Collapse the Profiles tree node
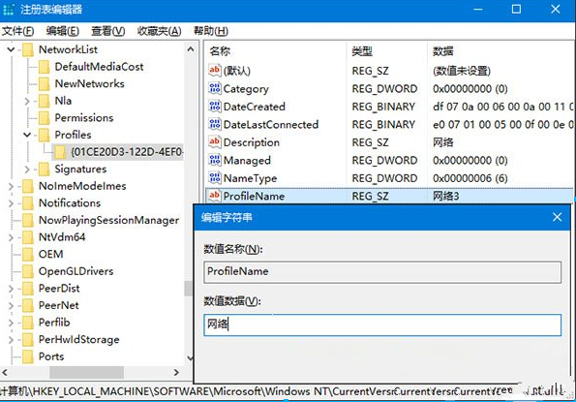The image size is (576, 402). click(27, 135)
